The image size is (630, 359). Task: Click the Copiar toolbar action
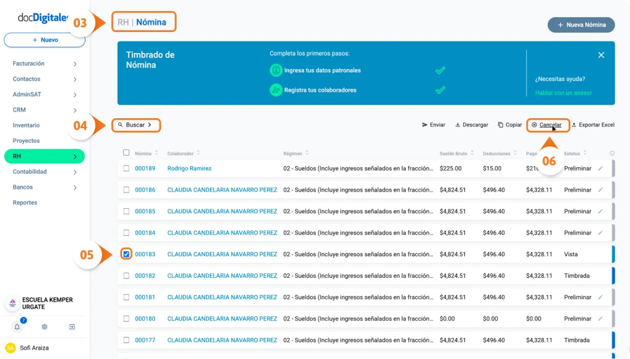(510, 125)
